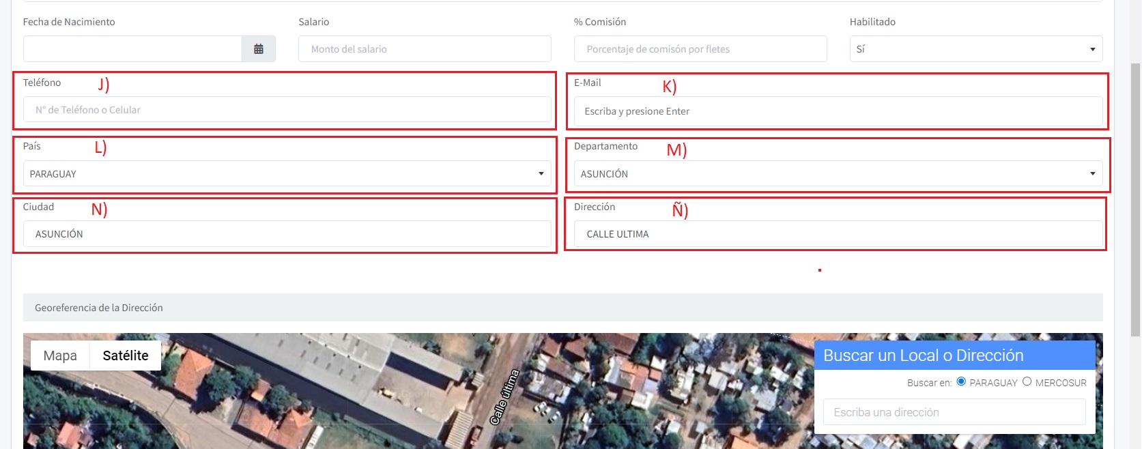Select the PARAGUAY search radio button
This screenshot has height=449, width=1142.
(961, 381)
